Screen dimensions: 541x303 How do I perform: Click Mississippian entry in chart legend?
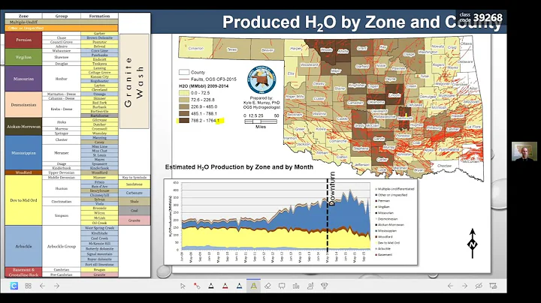point(386,231)
